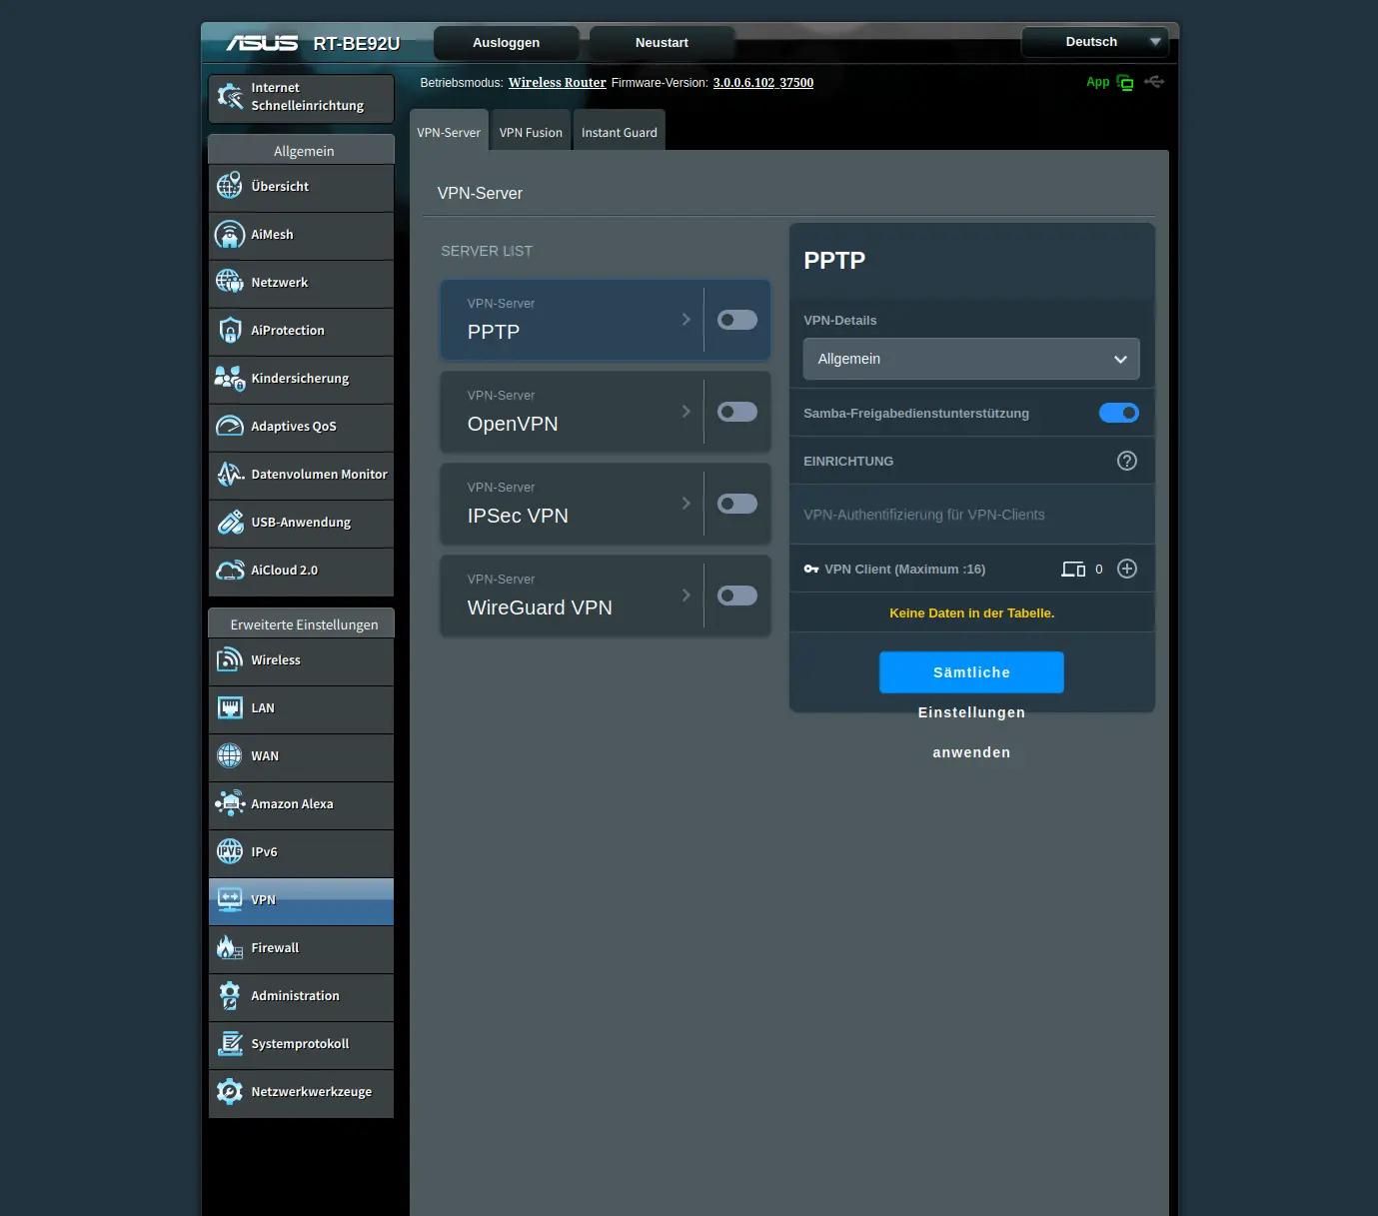This screenshot has height=1216, width=1378.
Task: Click the Adaptives QoS gauge icon
Action: tap(230, 427)
